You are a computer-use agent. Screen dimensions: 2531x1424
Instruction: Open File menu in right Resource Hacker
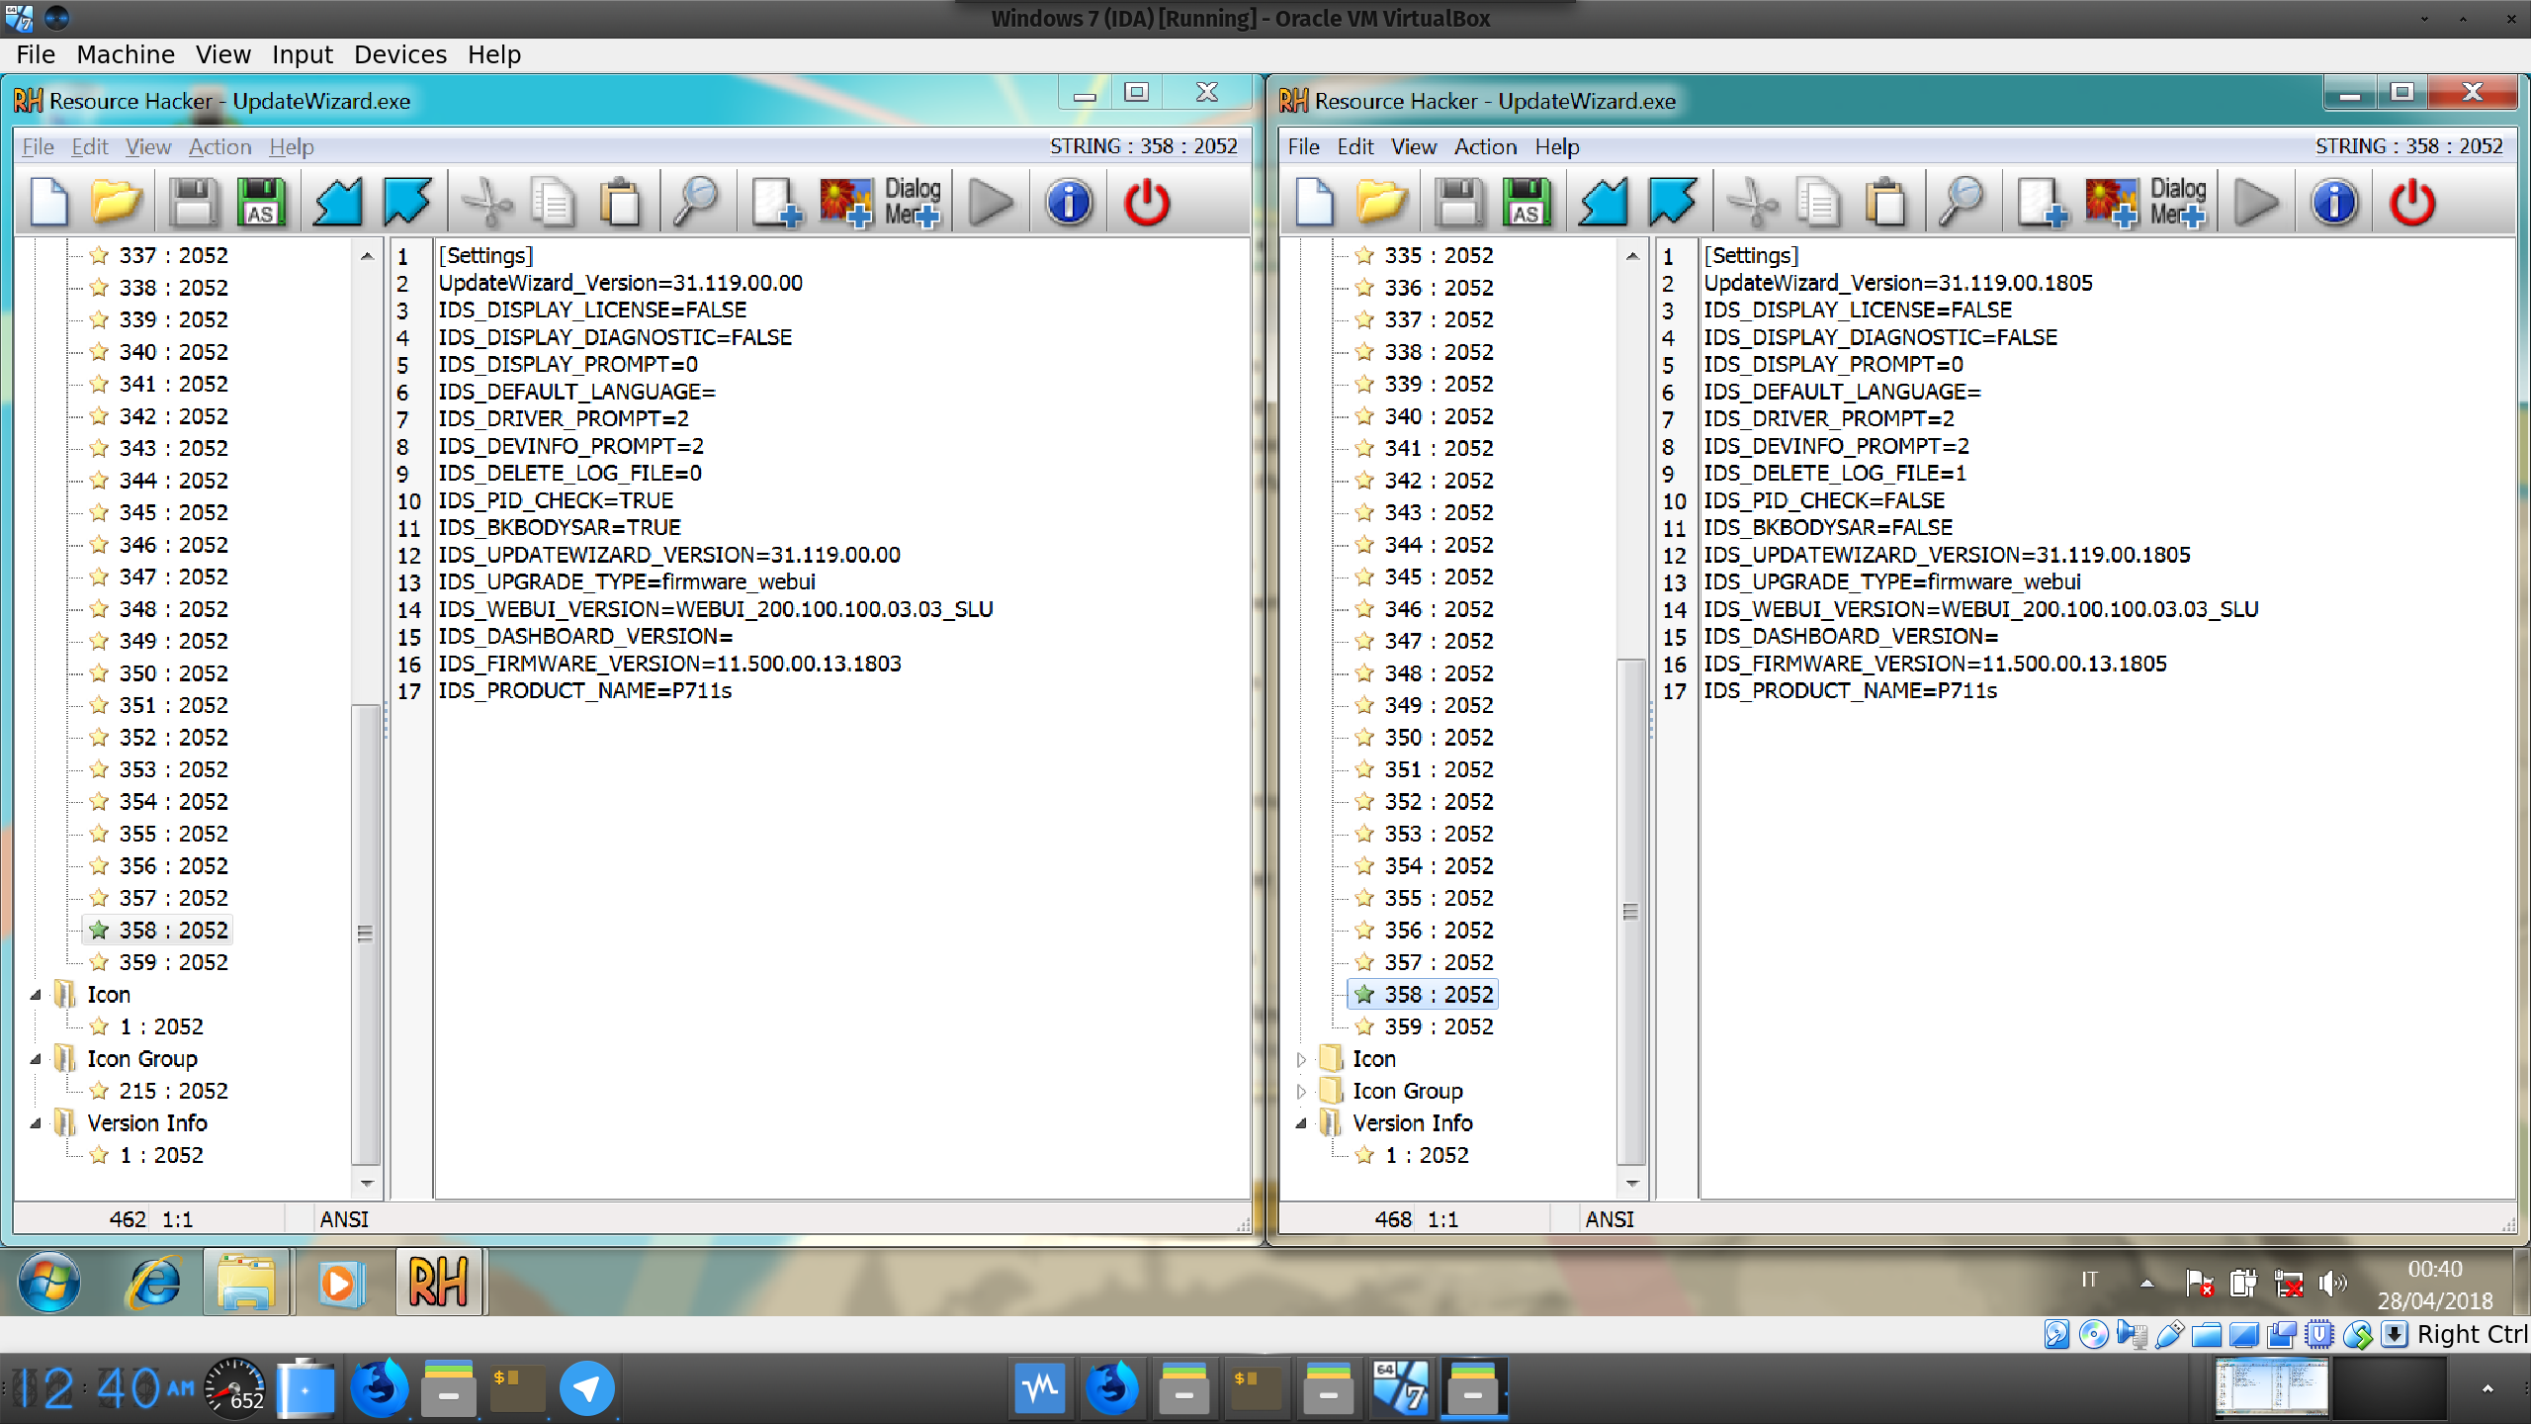(1303, 146)
